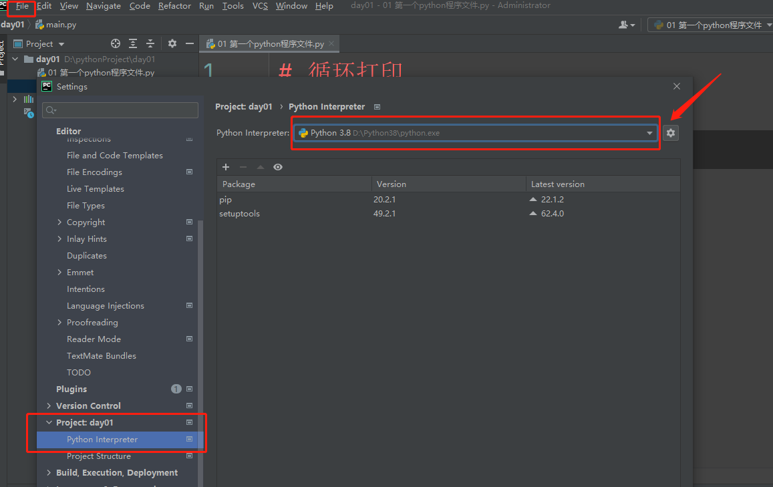Click the Latest version column header

click(x=603, y=184)
